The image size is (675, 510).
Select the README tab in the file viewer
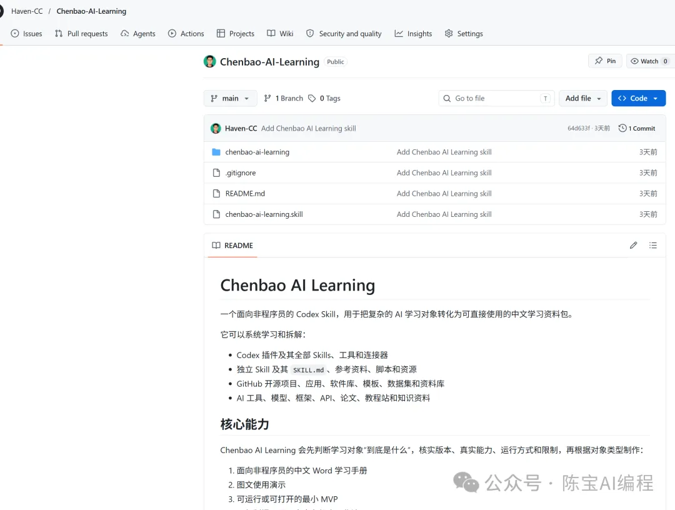click(x=232, y=246)
